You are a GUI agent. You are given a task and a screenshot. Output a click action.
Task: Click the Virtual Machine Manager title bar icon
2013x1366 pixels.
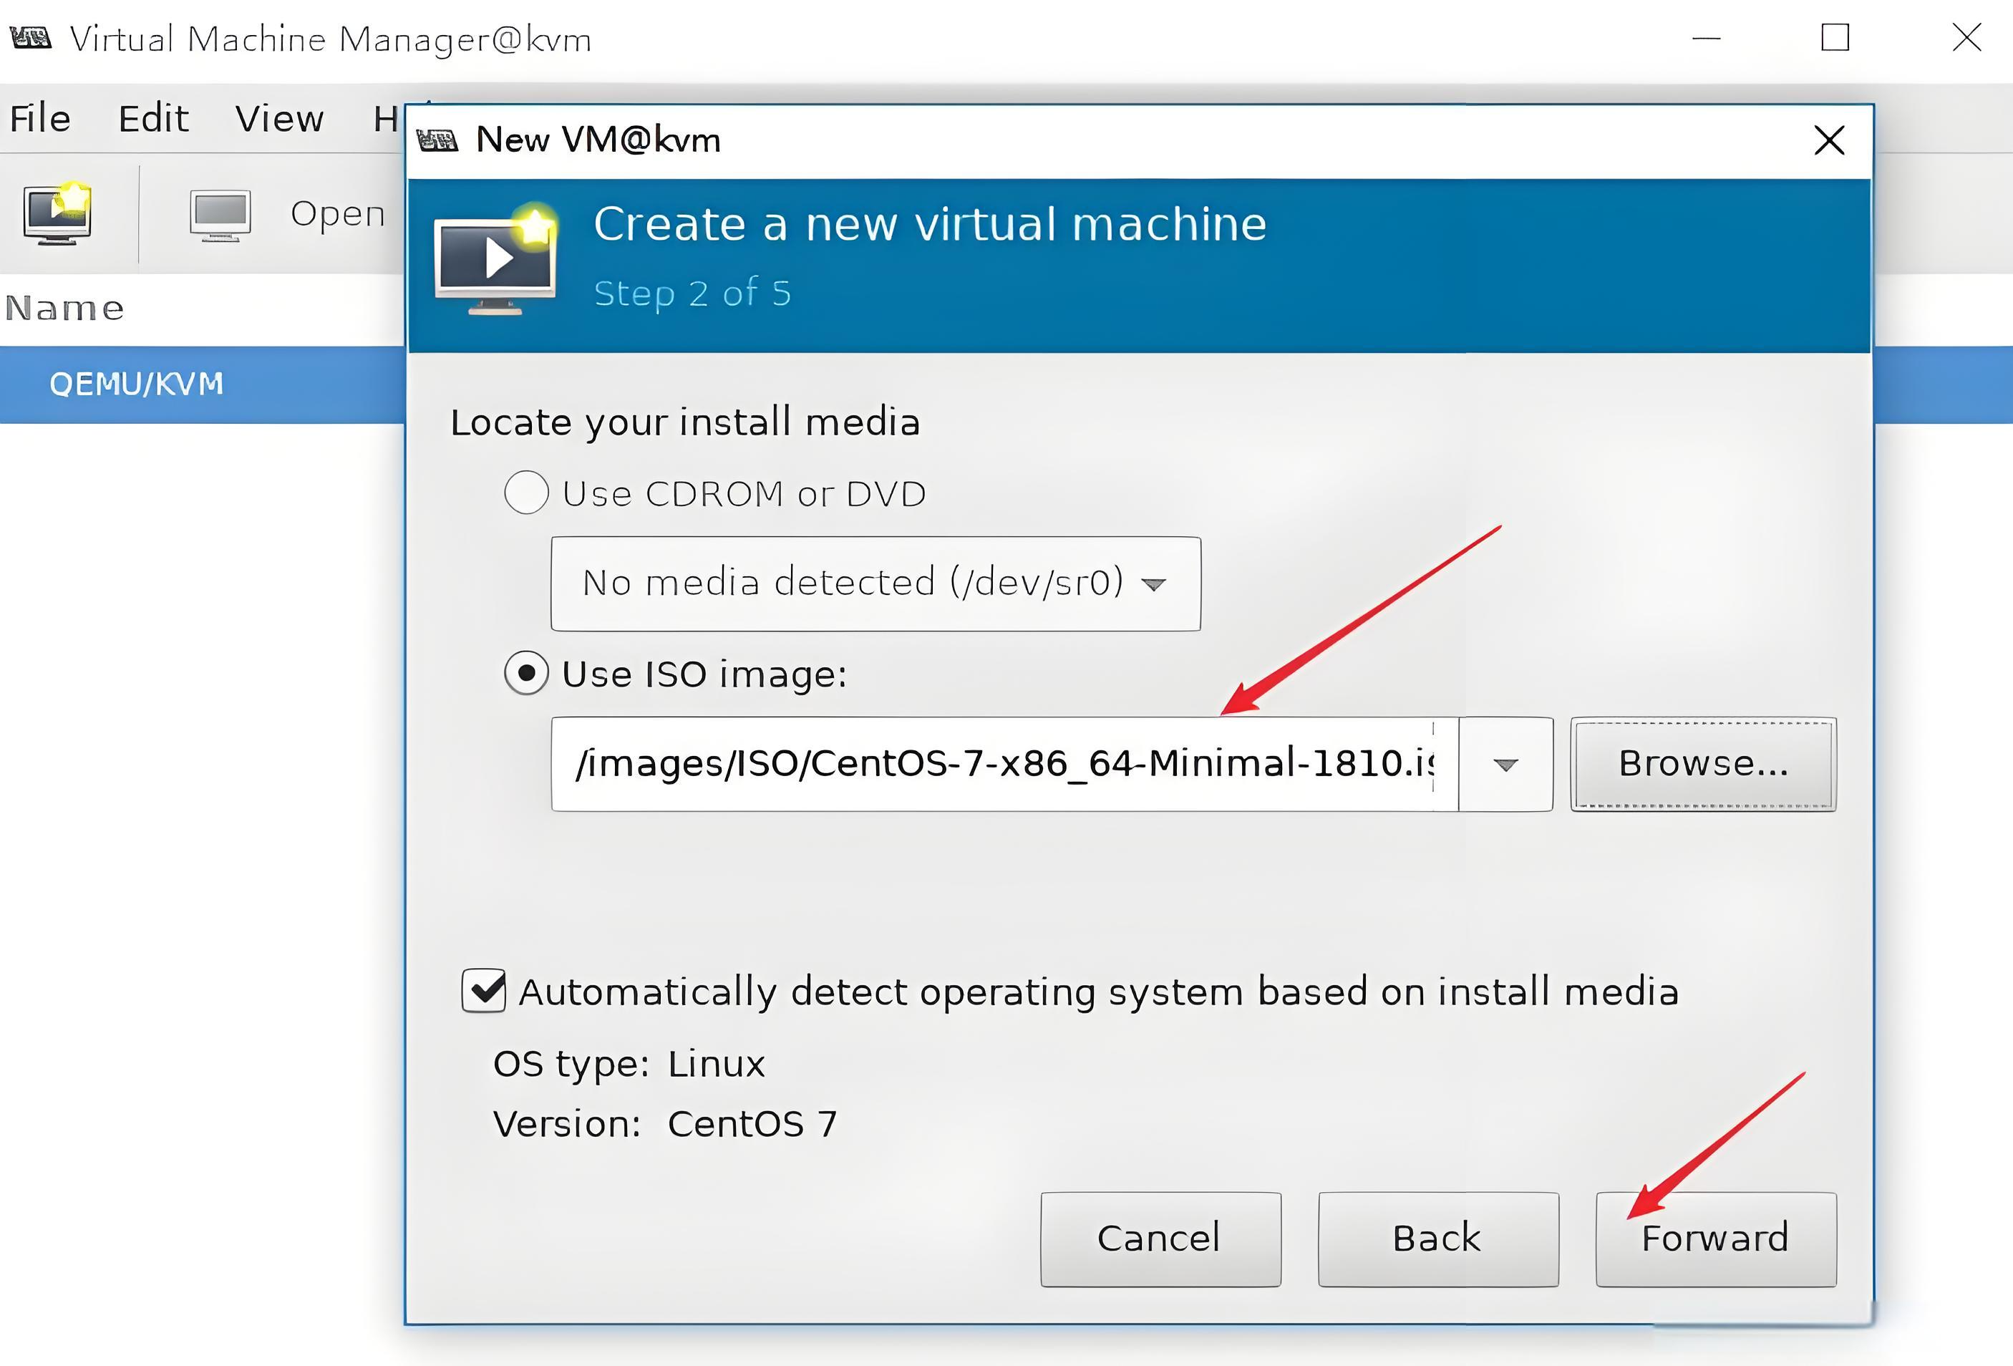[31, 38]
